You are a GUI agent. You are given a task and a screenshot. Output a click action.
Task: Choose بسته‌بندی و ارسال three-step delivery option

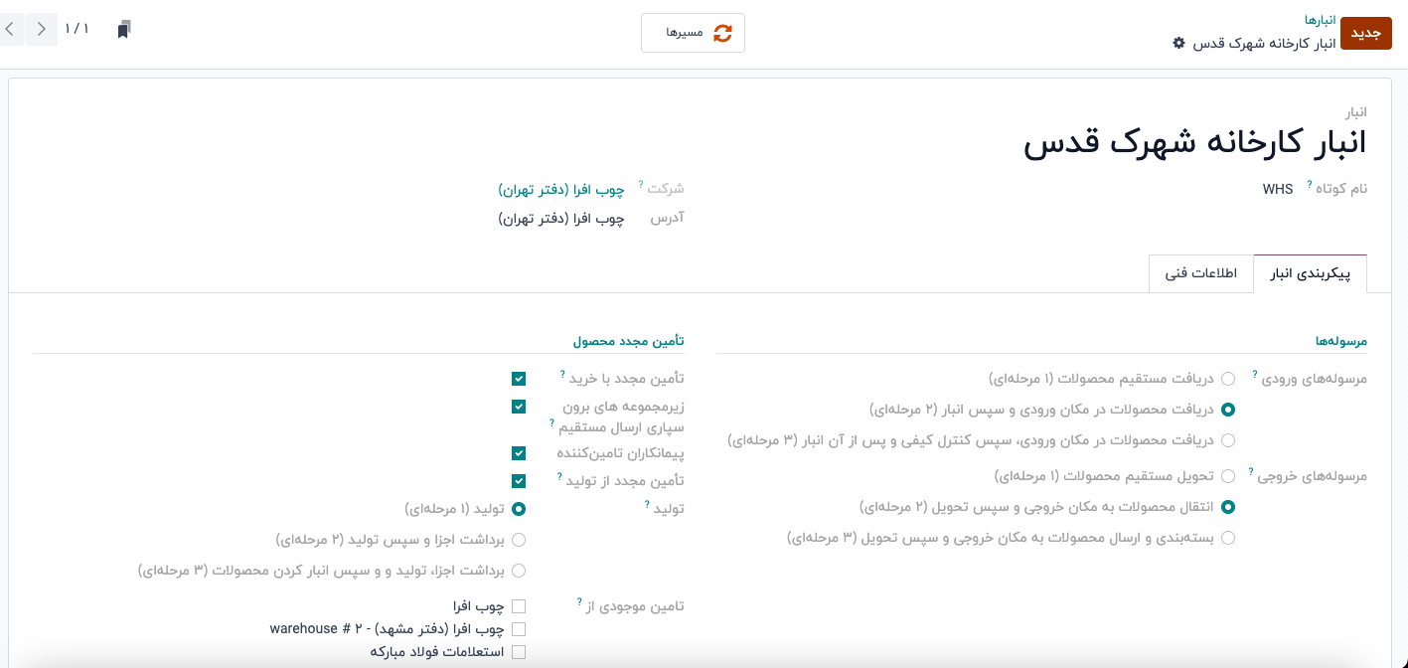click(1228, 538)
